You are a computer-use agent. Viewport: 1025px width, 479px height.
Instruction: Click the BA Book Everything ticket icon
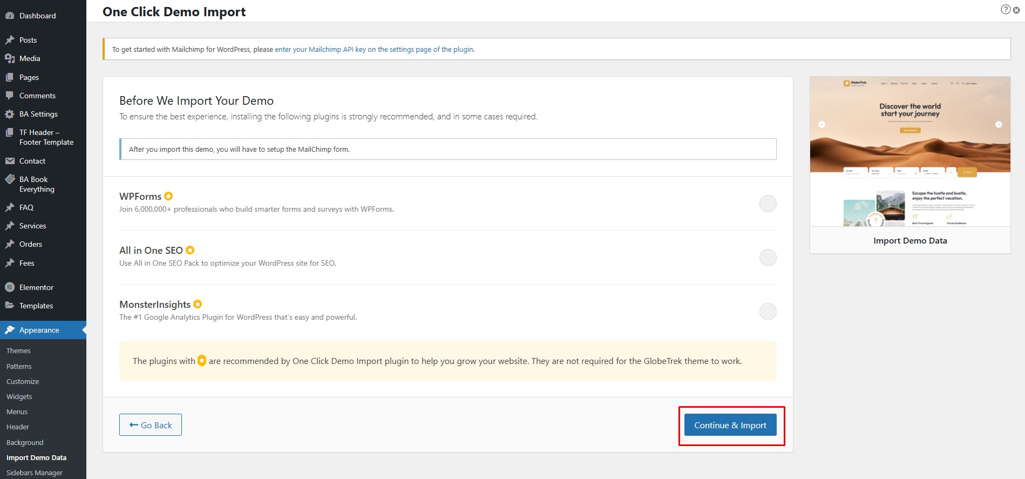point(10,179)
